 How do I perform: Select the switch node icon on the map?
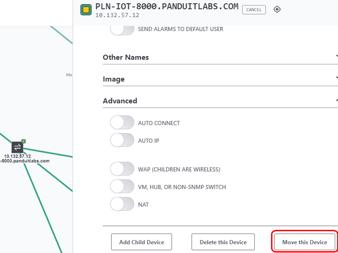(17, 147)
